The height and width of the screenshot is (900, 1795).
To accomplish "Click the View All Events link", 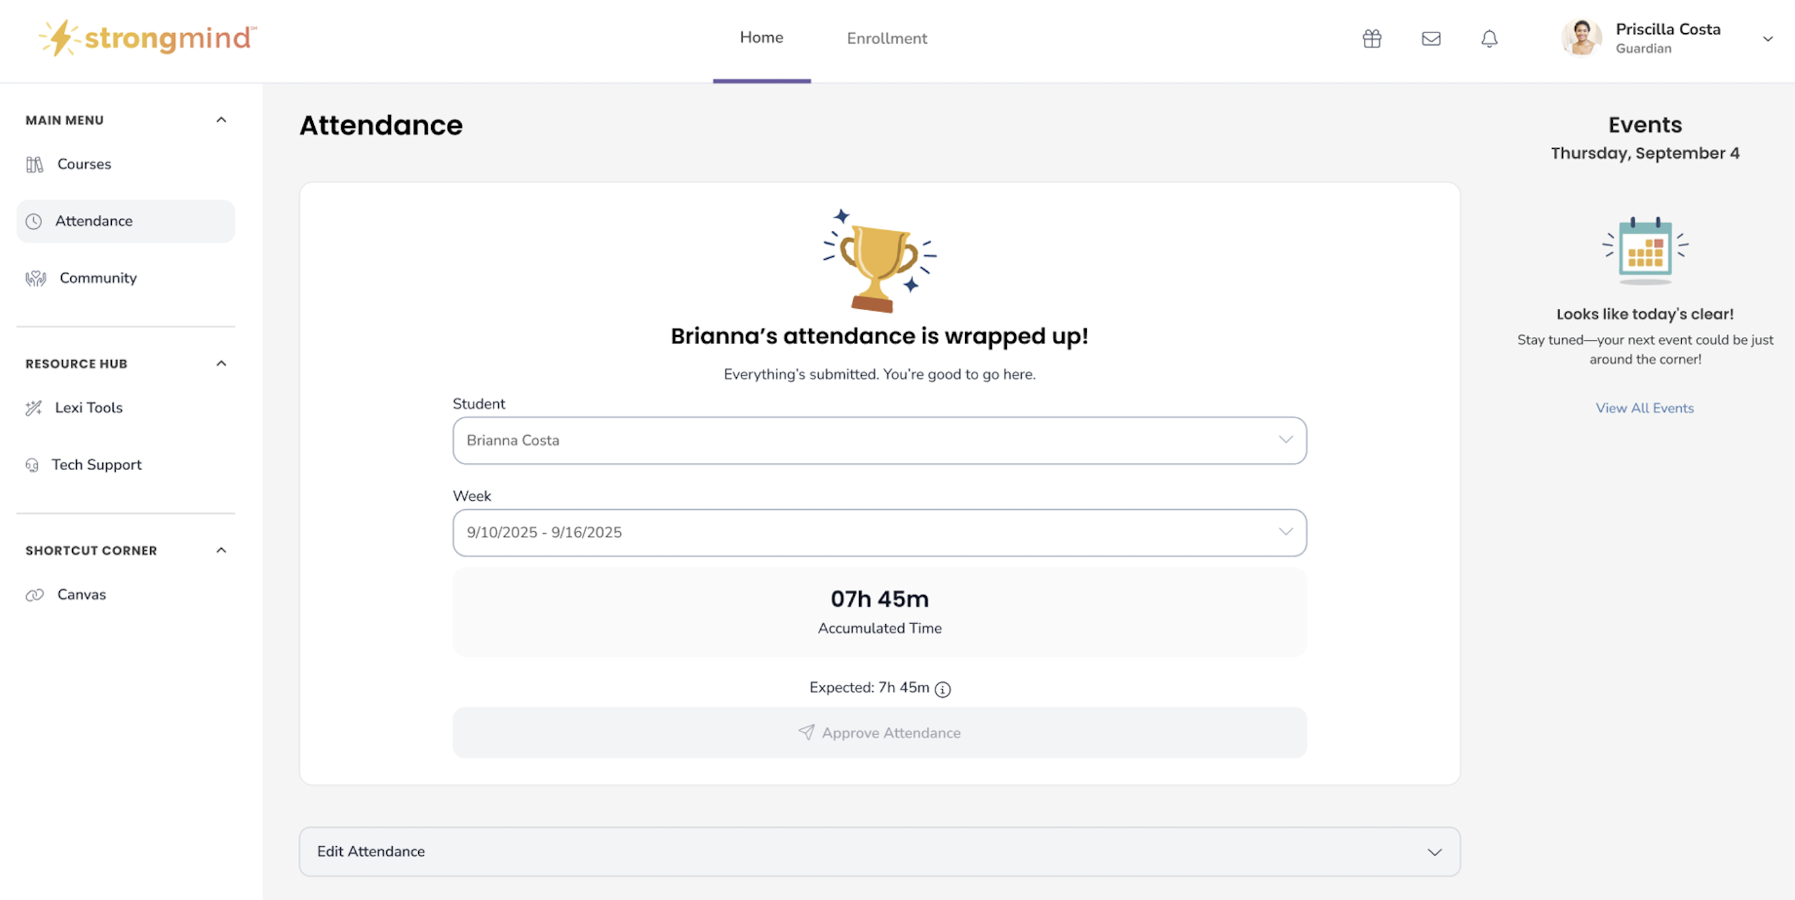I will pyautogui.click(x=1645, y=408).
